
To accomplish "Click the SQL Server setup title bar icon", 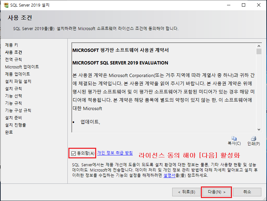I will pyautogui.click(x=6, y=5).
